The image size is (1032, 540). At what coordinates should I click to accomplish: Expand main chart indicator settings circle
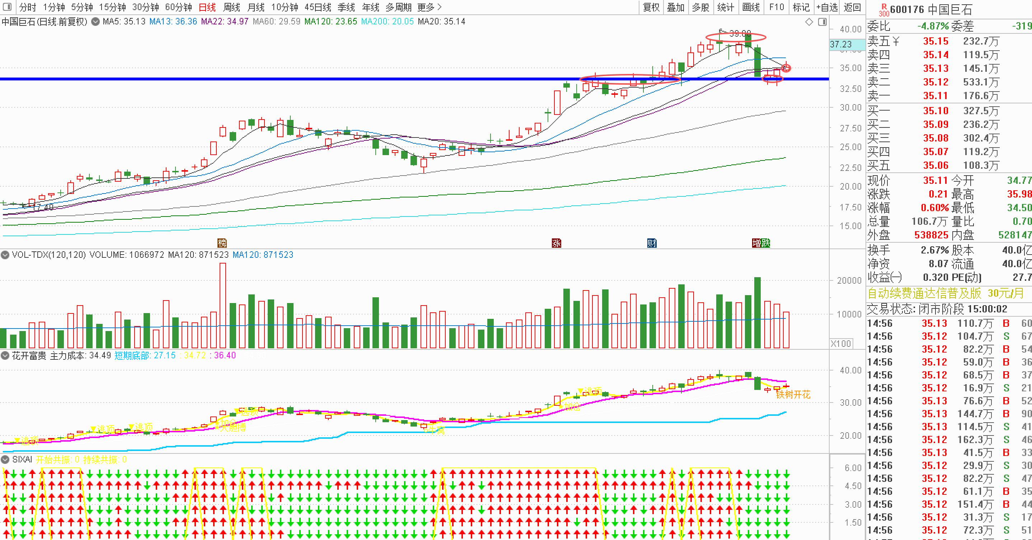[x=95, y=22]
